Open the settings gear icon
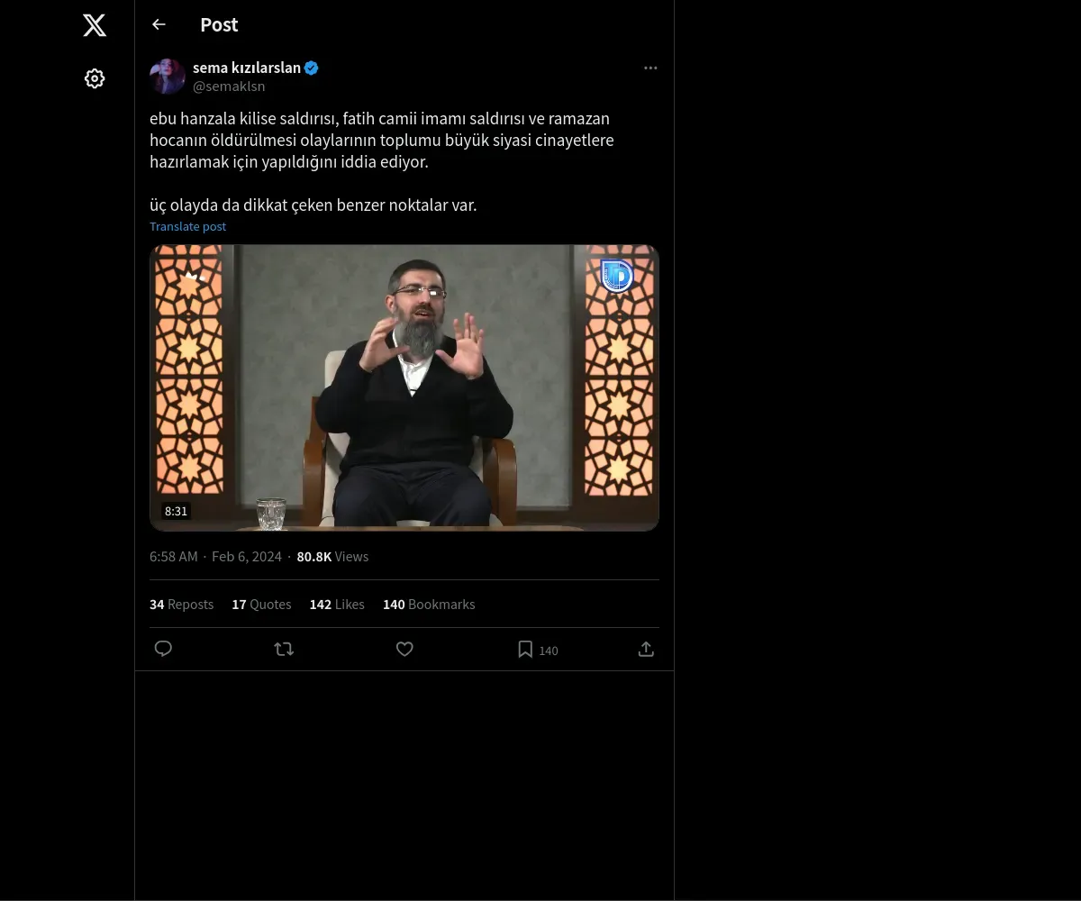Viewport: 1081px width, 901px height. point(95,79)
